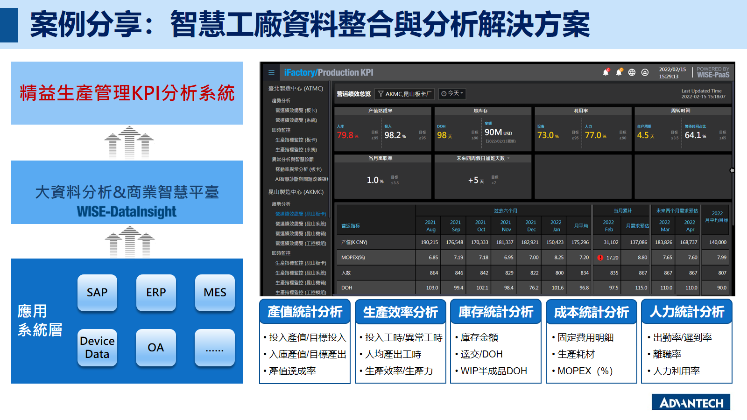Click the 73.0% 设备 utilization value
Image resolution: width=747 pixels, height=420 pixels.
(548, 135)
